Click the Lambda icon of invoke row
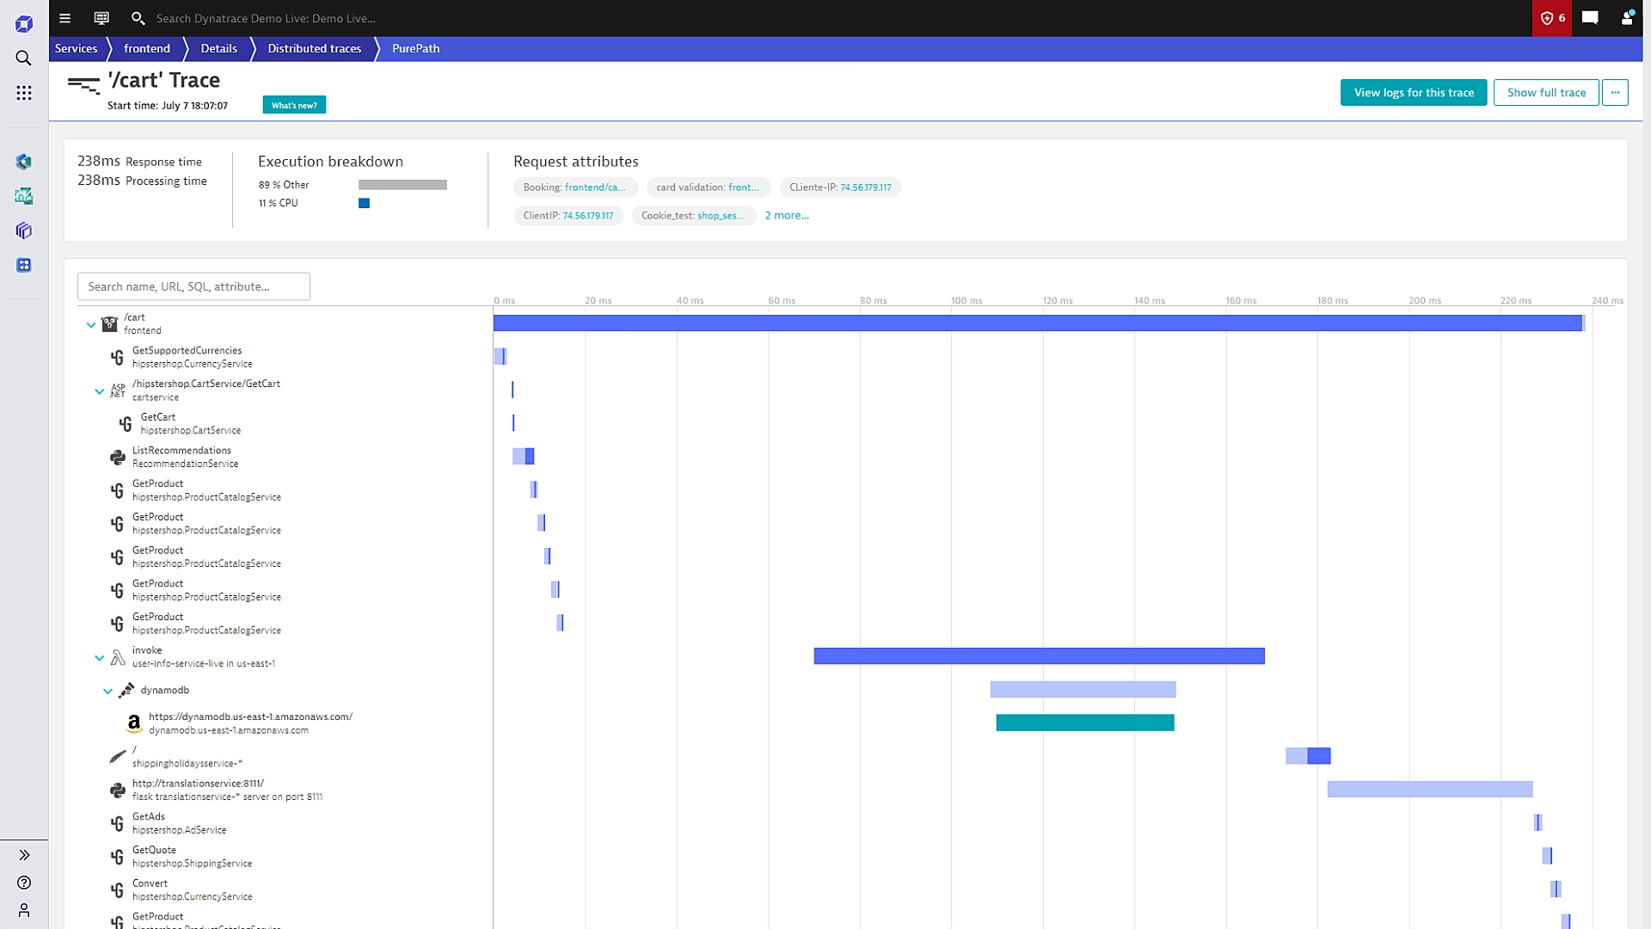Image resolution: width=1651 pixels, height=929 pixels. pyautogui.click(x=118, y=657)
